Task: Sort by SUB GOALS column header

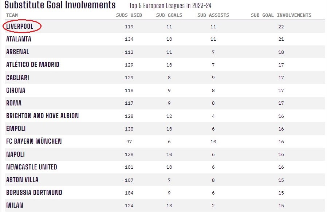Action: 169,15
